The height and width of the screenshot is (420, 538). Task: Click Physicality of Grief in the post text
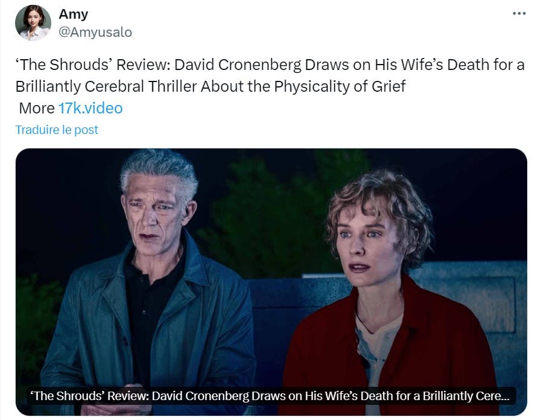(x=340, y=86)
